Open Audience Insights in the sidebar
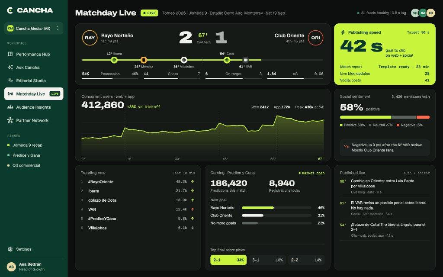The image size is (443, 277). point(34,107)
